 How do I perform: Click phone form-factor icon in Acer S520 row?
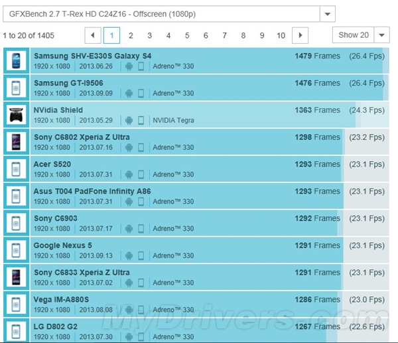(141, 174)
